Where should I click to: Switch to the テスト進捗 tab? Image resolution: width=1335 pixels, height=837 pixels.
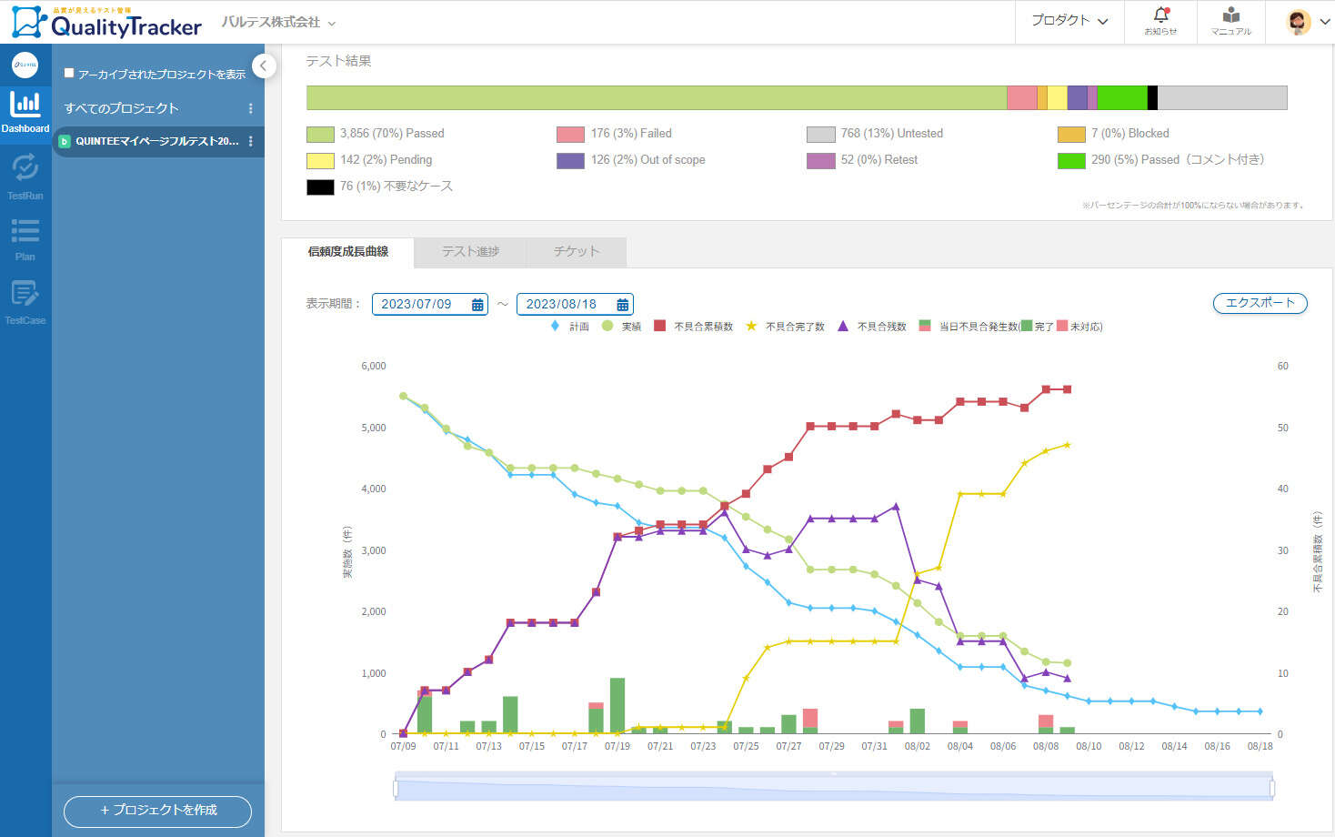[470, 252]
